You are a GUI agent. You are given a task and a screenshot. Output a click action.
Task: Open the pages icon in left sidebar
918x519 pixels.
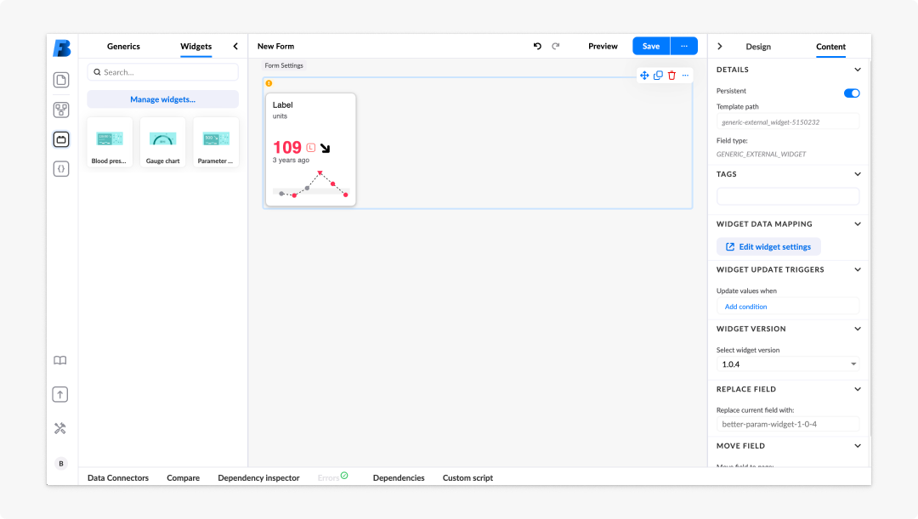(61, 80)
